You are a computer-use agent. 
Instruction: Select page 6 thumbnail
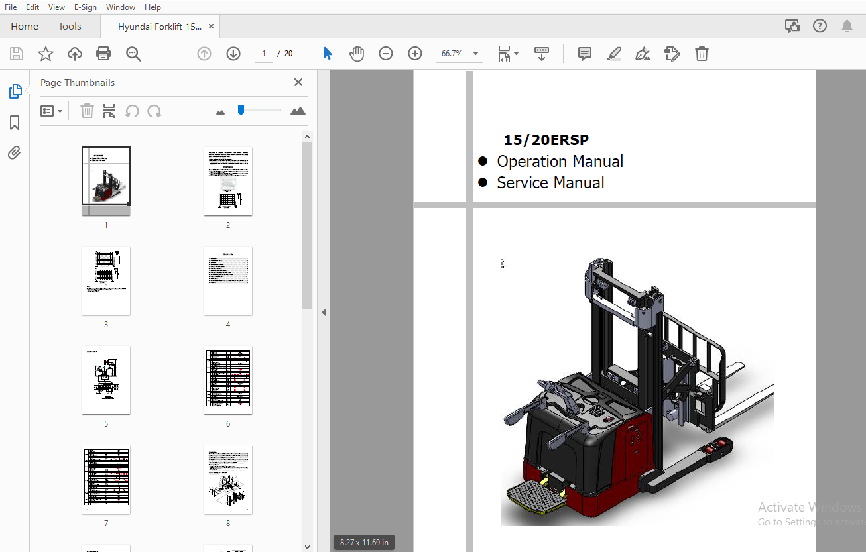(x=228, y=380)
